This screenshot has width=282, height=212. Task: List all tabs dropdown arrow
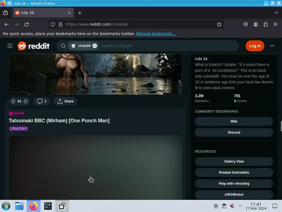pyautogui.click(x=276, y=13)
